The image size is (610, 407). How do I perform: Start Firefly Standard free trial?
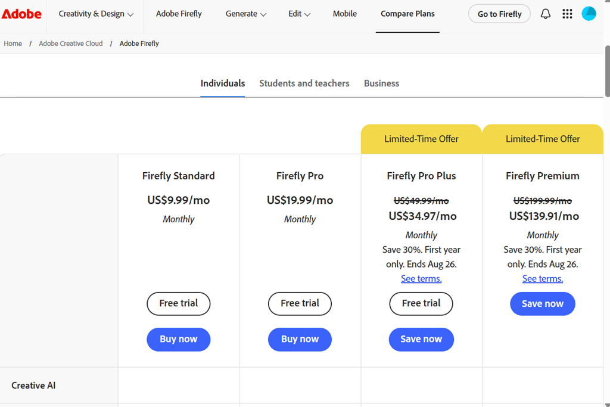[x=179, y=303]
